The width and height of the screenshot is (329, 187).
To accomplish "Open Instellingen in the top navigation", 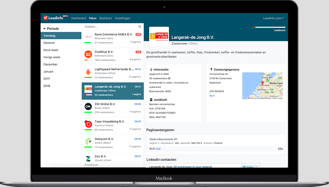I will pos(123,18).
